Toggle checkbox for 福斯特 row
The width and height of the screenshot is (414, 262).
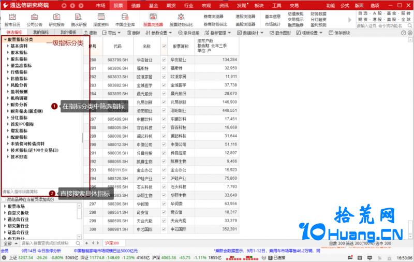tap(164, 68)
